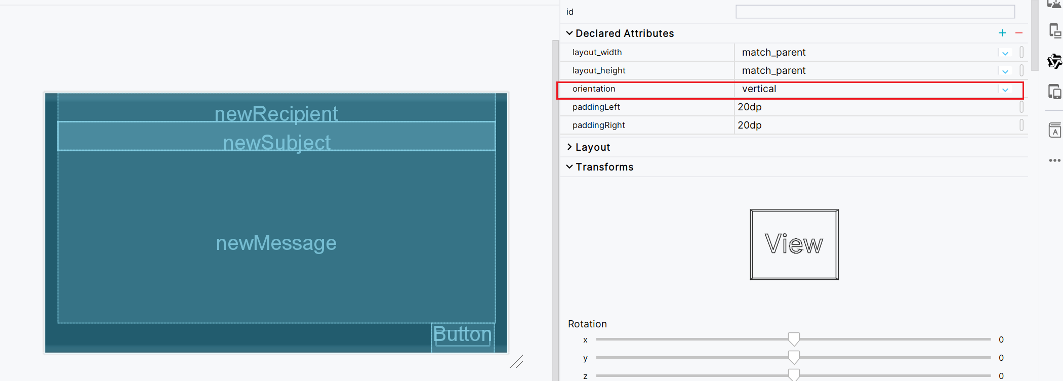Image resolution: width=1063 pixels, height=381 pixels.
Task: Remove the selected declared attribute
Action: point(1019,33)
